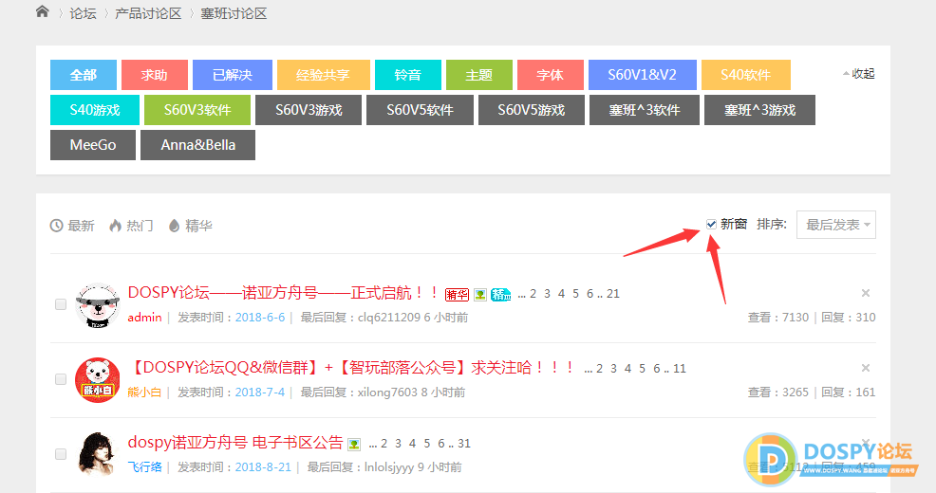
Task: Collapse the category list via 收起
Action: pyautogui.click(x=859, y=74)
